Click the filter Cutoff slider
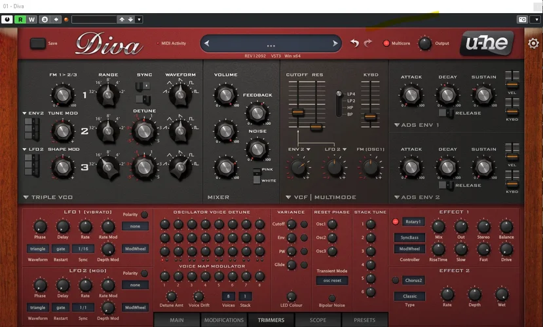 (297, 112)
